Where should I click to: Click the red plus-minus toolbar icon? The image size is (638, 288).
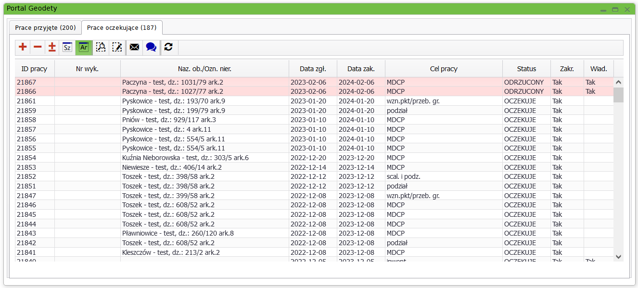click(x=52, y=47)
